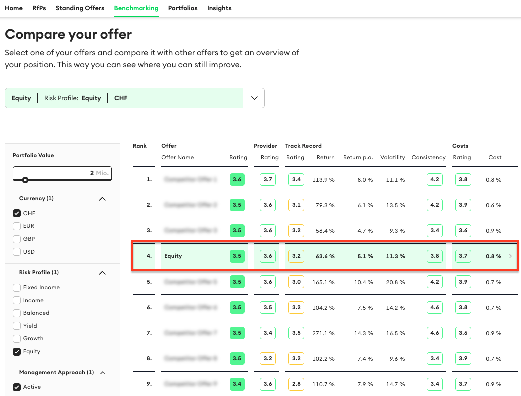Switch to the Portfolios tab
The image size is (521, 396).
click(x=183, y=8)
